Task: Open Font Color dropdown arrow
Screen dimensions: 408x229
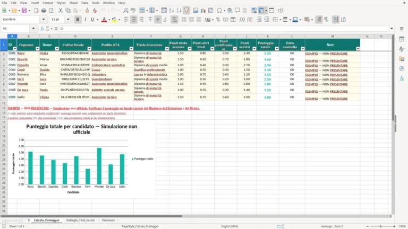Action: pyautogui.click(x=109, y=20)
